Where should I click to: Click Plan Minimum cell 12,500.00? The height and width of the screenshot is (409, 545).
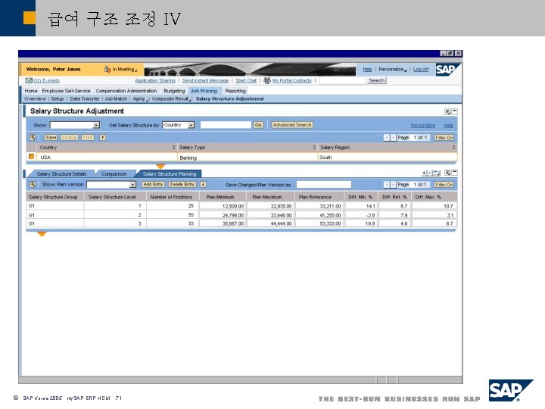222,206
